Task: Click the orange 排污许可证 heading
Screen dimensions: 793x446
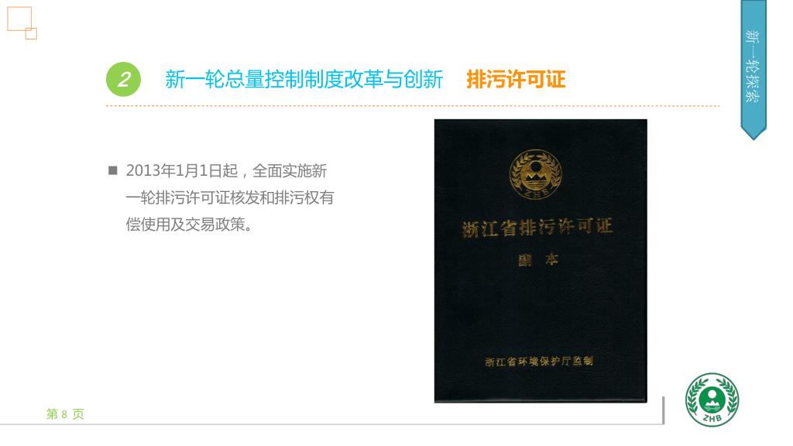Action: 516,80
